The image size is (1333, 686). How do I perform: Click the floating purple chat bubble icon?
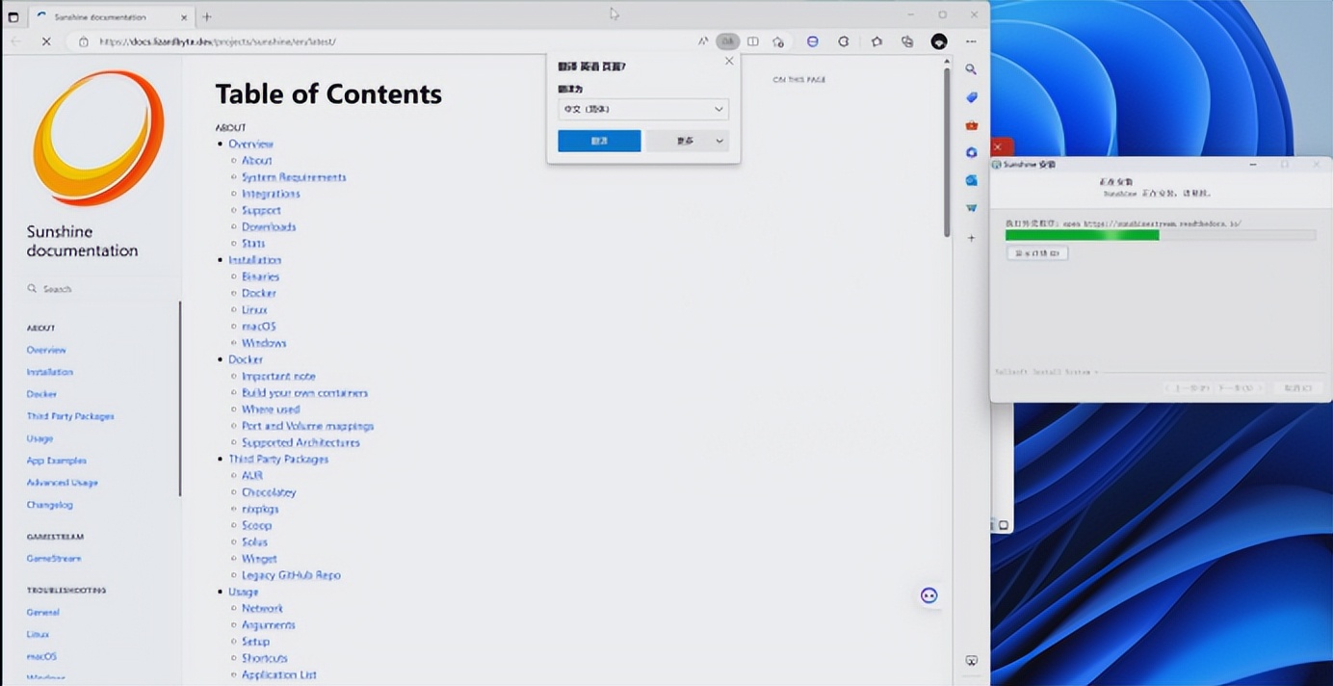tap(929, 595)
